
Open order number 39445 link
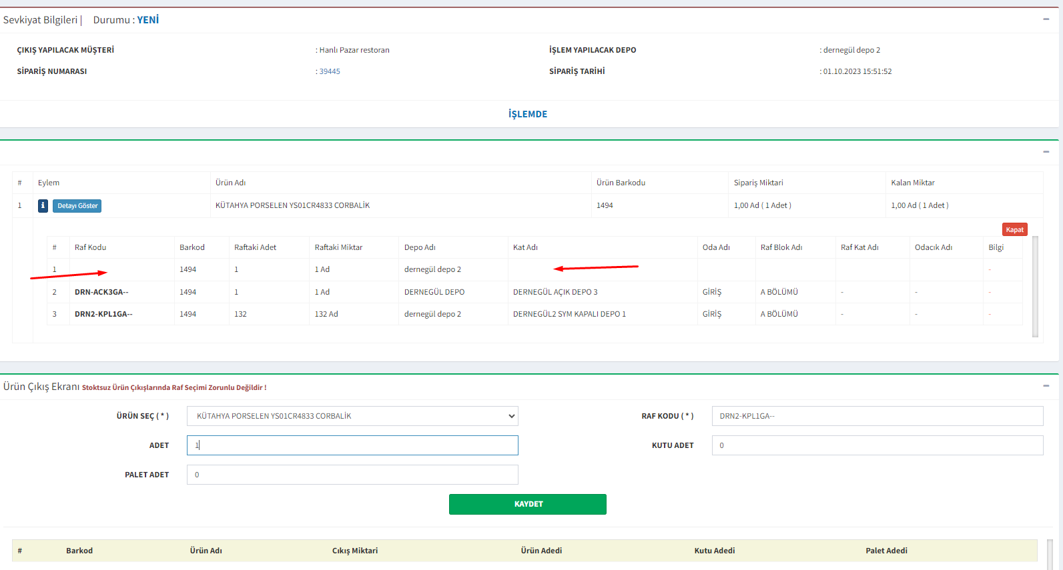pos(330,71)
